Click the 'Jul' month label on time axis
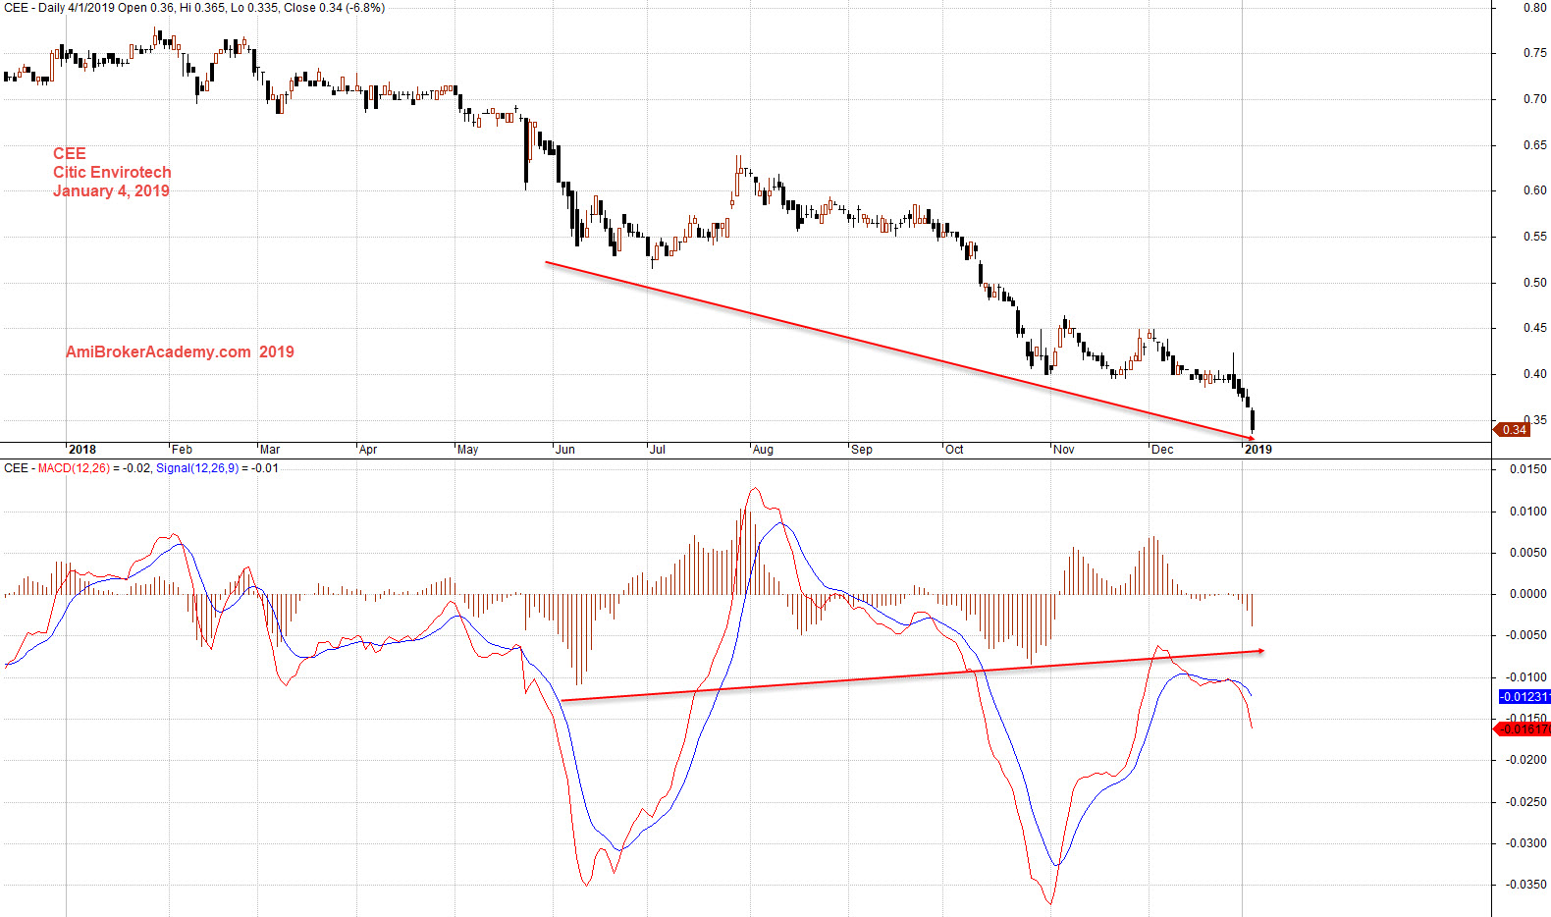Viewport: 1551px width, 917px height. click(x=658, y=450)
